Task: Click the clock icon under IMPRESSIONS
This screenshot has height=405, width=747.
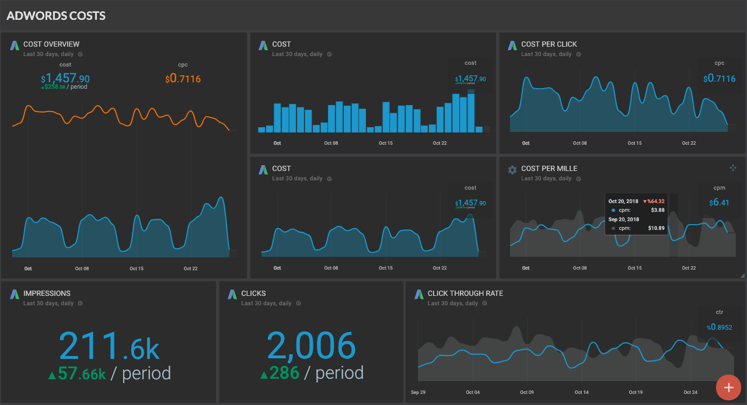Action: click(x=81, y=303)
